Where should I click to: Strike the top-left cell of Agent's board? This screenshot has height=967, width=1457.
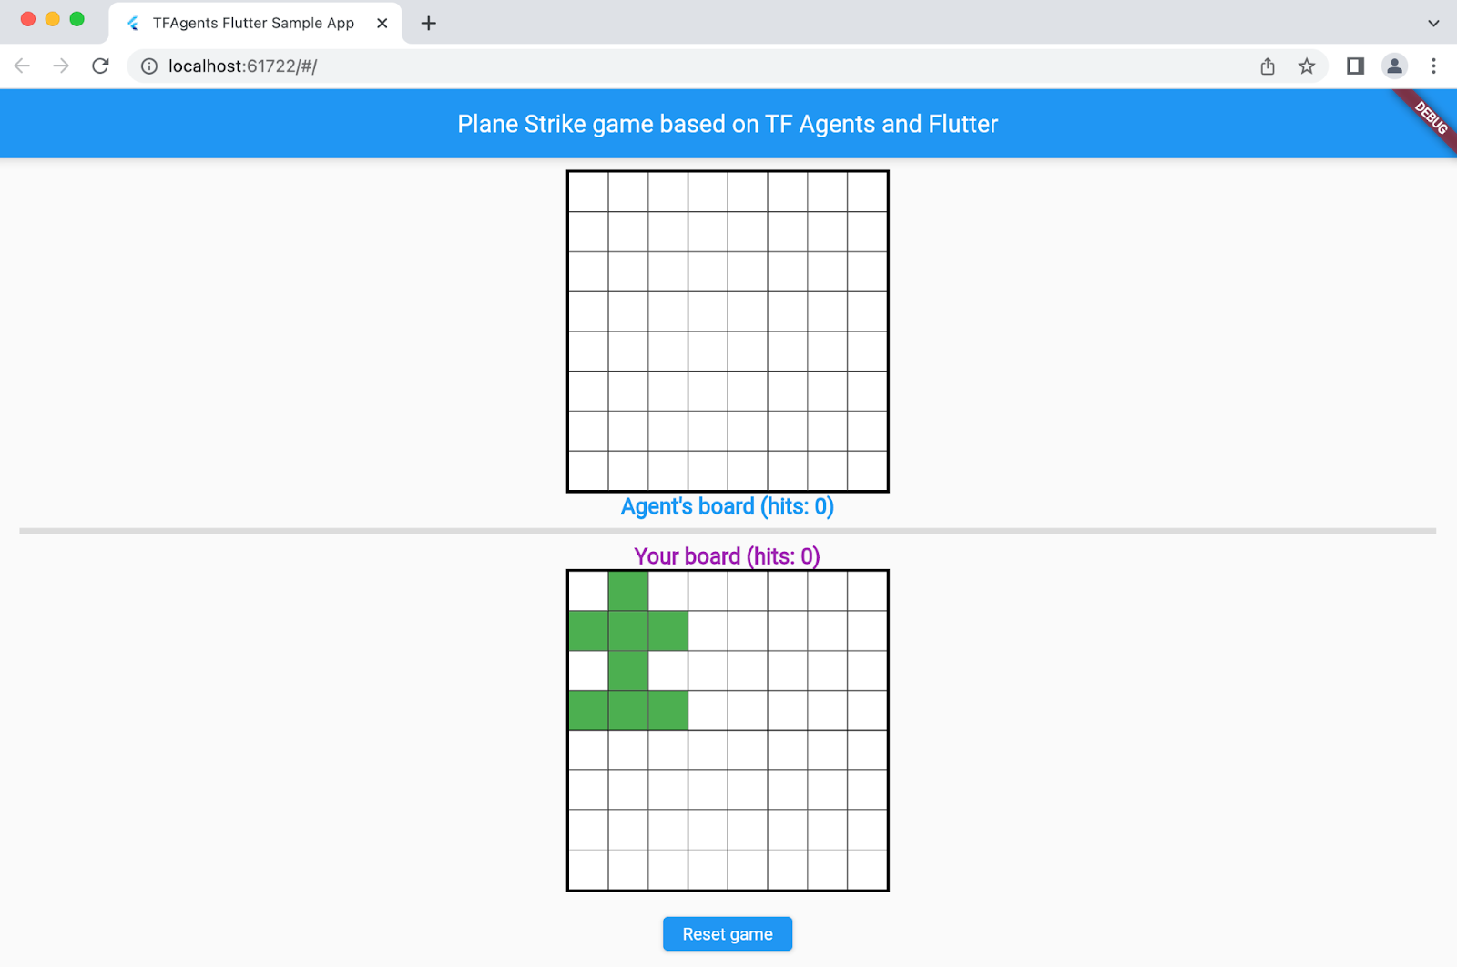pos(588,192)
